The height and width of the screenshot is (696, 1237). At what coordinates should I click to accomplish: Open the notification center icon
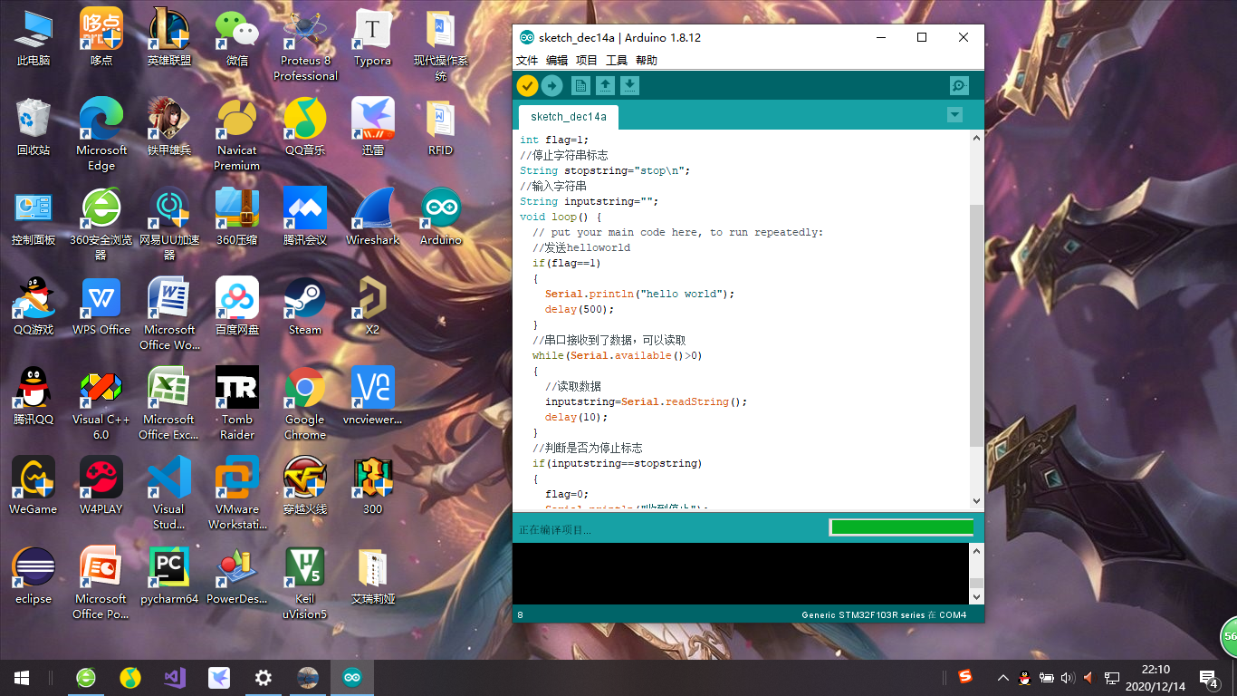(1208, 677)
